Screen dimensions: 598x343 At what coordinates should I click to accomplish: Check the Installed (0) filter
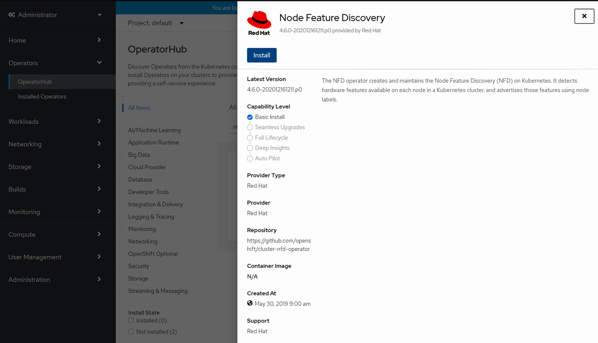tap(131, 321)
